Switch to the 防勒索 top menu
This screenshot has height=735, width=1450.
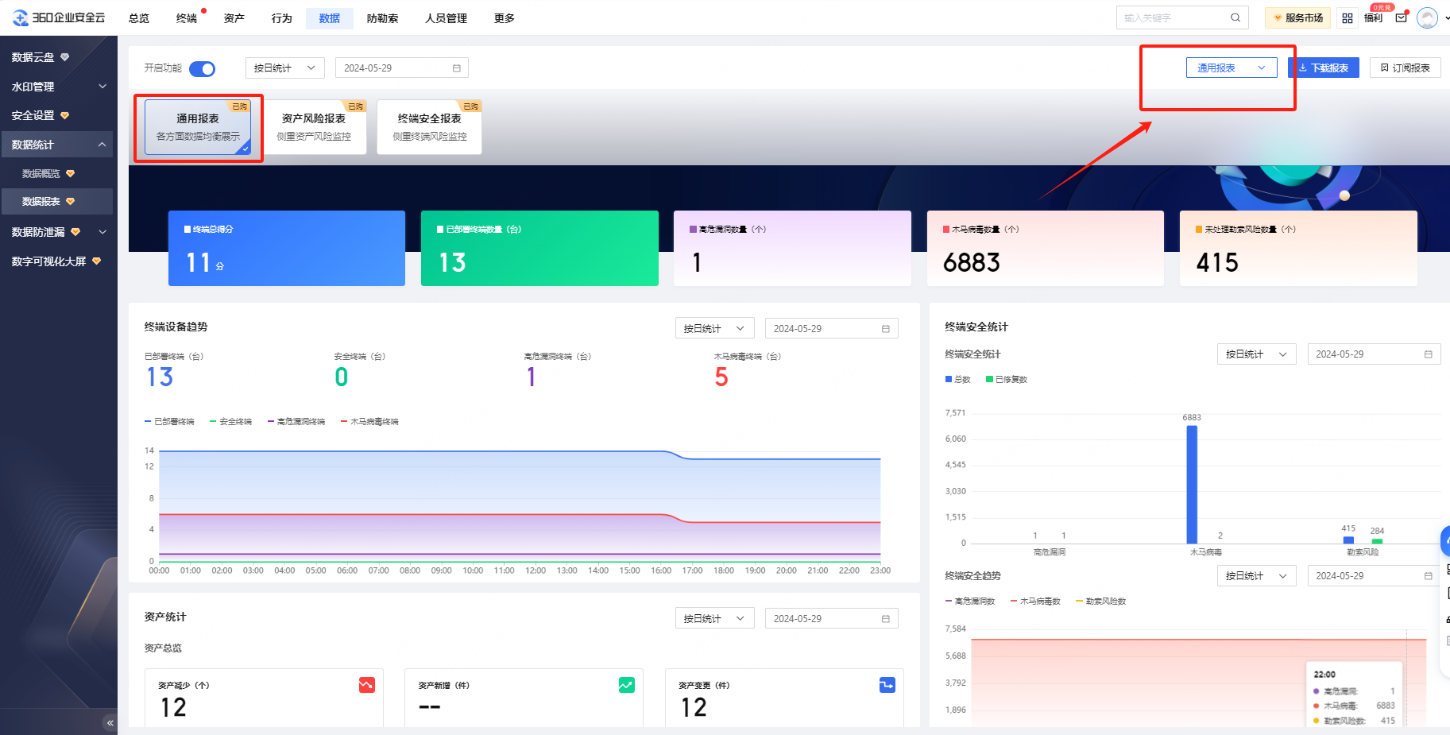point(382,18)
